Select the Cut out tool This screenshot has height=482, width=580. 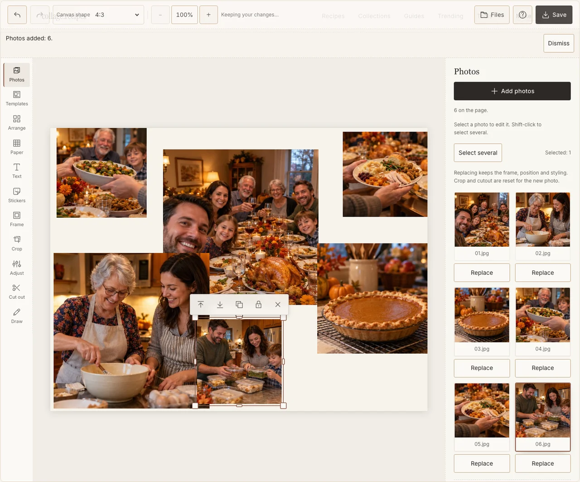(x=17, y=292)
